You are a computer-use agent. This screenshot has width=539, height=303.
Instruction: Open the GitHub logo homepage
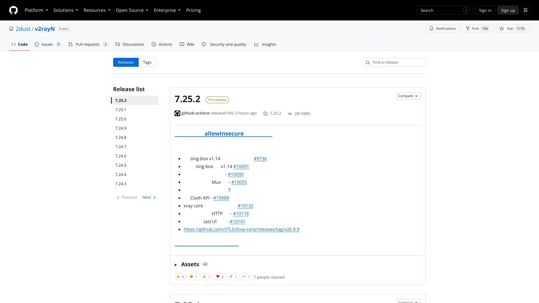point(13,10)
